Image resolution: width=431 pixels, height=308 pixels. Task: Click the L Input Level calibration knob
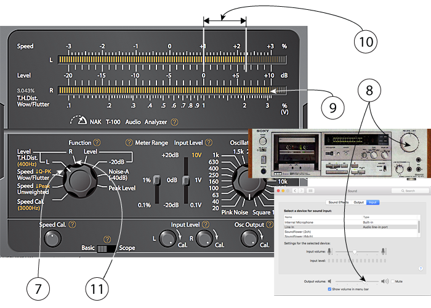167,238
